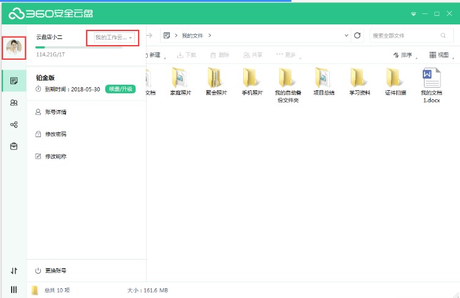Click the 到期时间 2018-05-30 text
The width and height of the screenshot is (460, 298).
click(x=72, y=90)
